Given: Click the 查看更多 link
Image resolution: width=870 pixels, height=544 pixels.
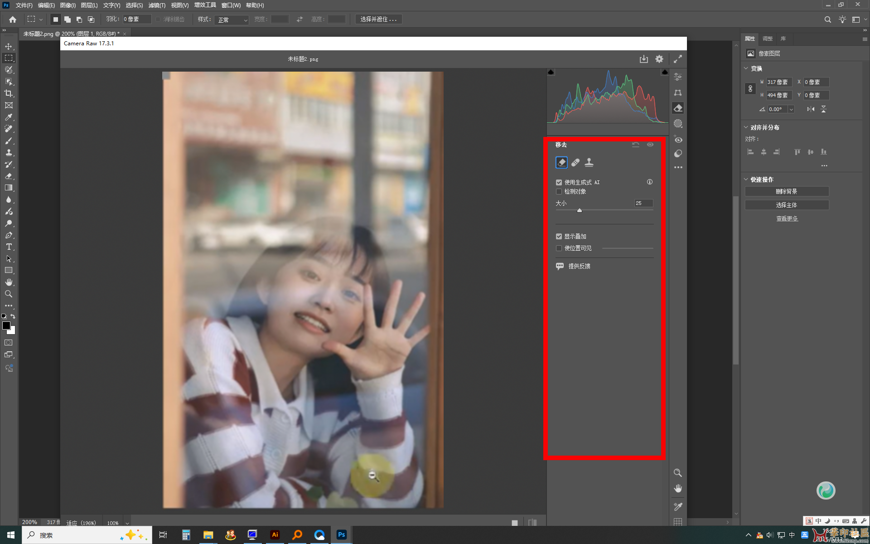Looking at the screenshot, I should click(x=787, y=219).
